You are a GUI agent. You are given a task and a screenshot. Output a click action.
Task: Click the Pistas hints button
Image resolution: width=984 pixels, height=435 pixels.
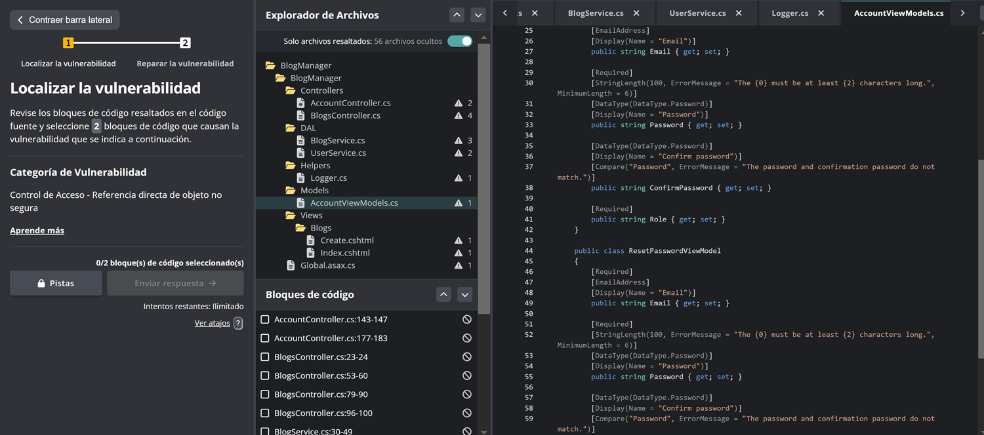pyautogui.click(x=56, y=284)
